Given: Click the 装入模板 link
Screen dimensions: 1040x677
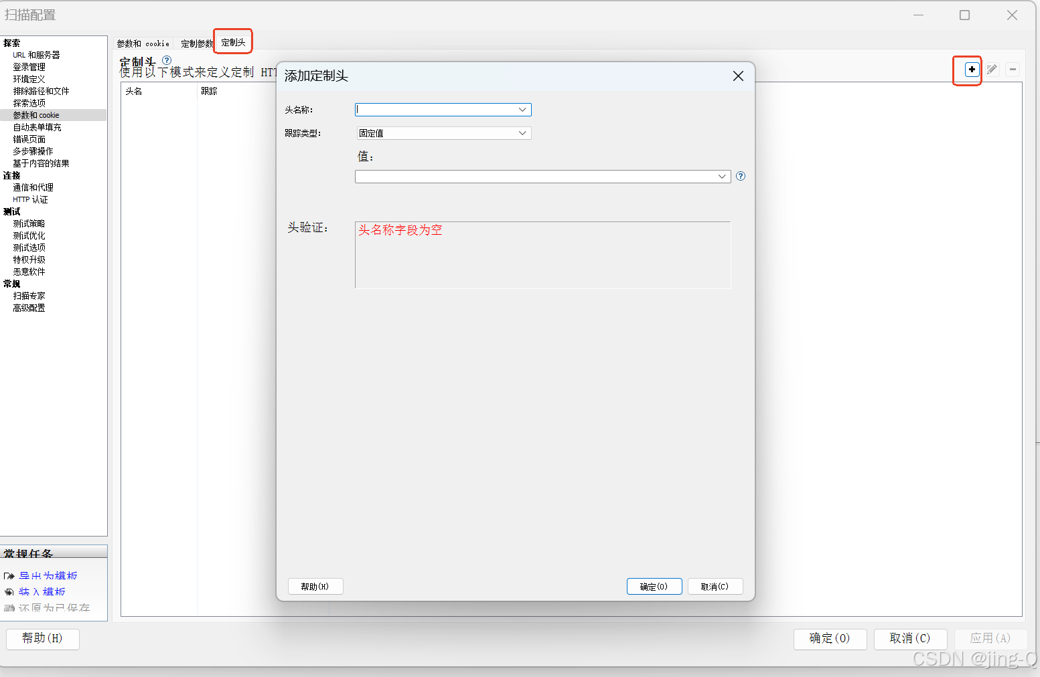Looking at the screenshot, I should pyautogui.click(x=42, y=592).
